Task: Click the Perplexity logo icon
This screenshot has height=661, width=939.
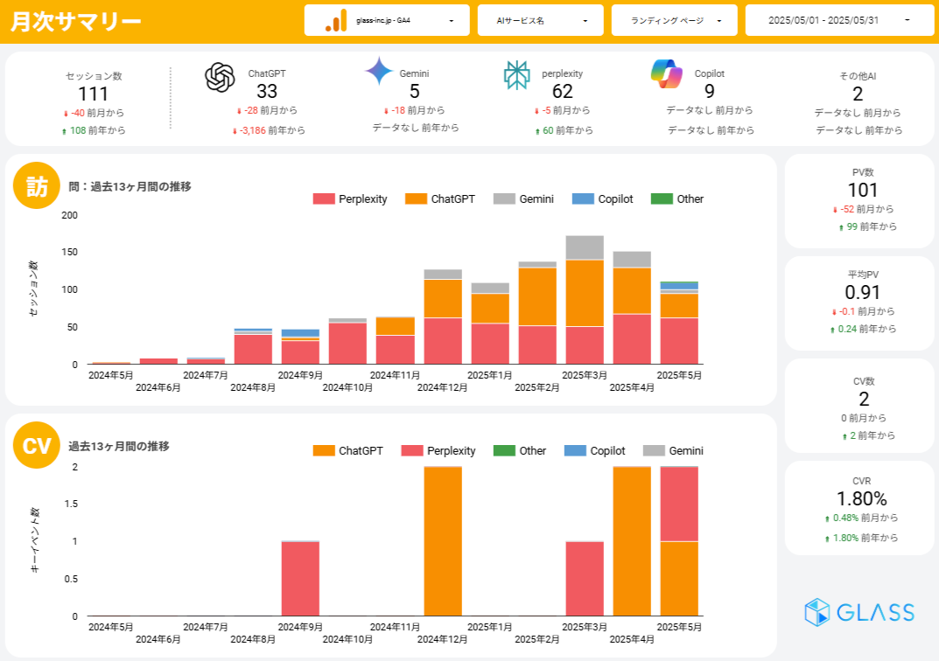Action: click(x=517, y=75)
